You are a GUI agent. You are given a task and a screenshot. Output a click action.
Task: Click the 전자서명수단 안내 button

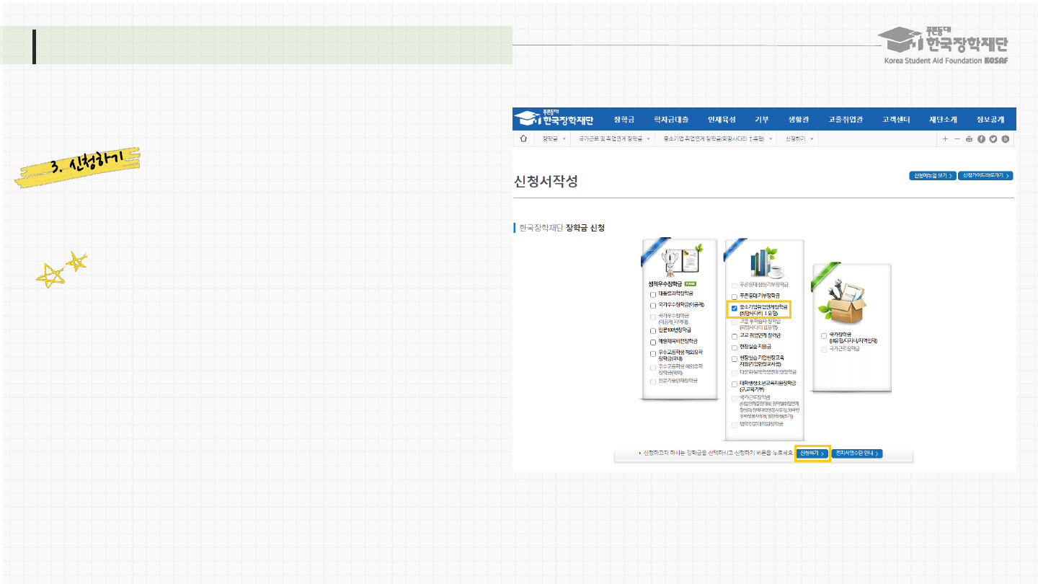[857, 454]
